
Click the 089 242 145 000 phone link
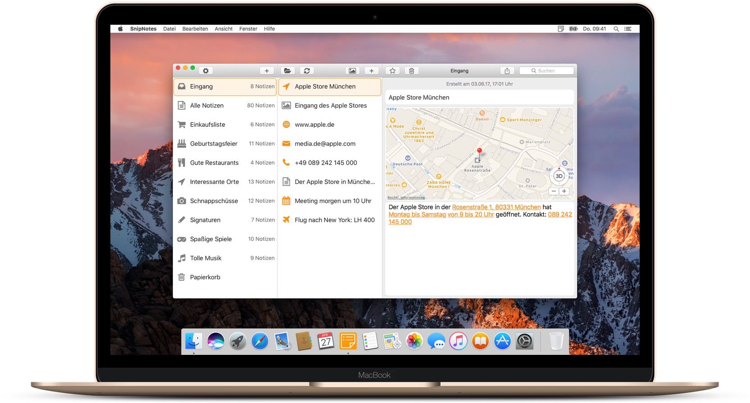(x=560, y=215)
